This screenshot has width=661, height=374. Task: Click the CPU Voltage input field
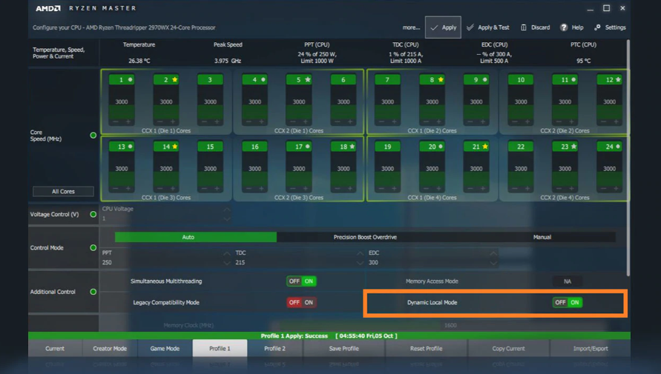click(166, 214)
